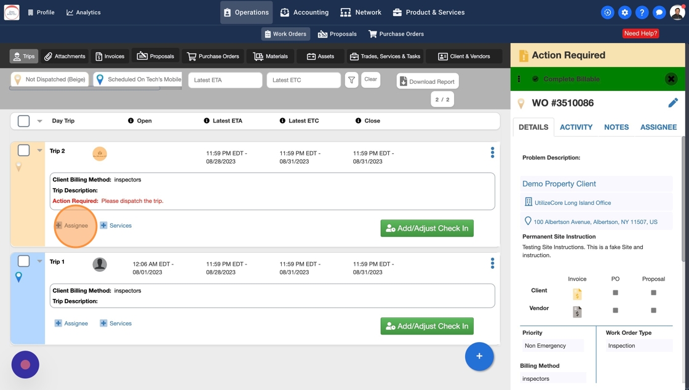The width and height of the screenshot is (689, 390).
Task: Expand the Trip 2 dropdown arrow
Action: 39,150
